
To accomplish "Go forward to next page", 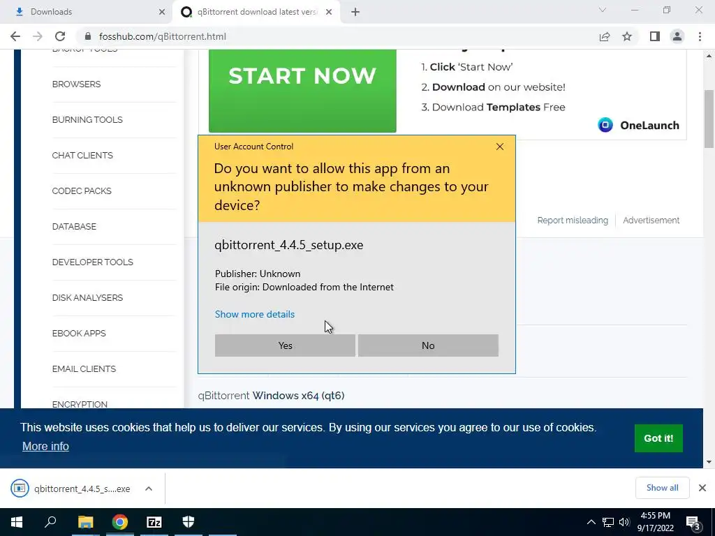I will (x=38, y=36).
